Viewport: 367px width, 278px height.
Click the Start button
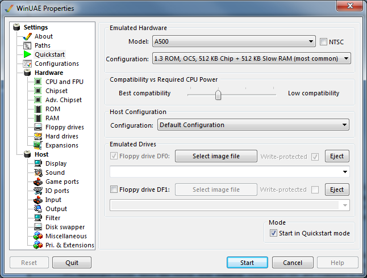pyautogui.click(x=247, y=263)
